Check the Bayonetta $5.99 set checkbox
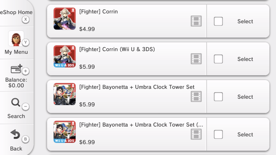276x155 pixels. pyautogui.click(x=218, y=97)
